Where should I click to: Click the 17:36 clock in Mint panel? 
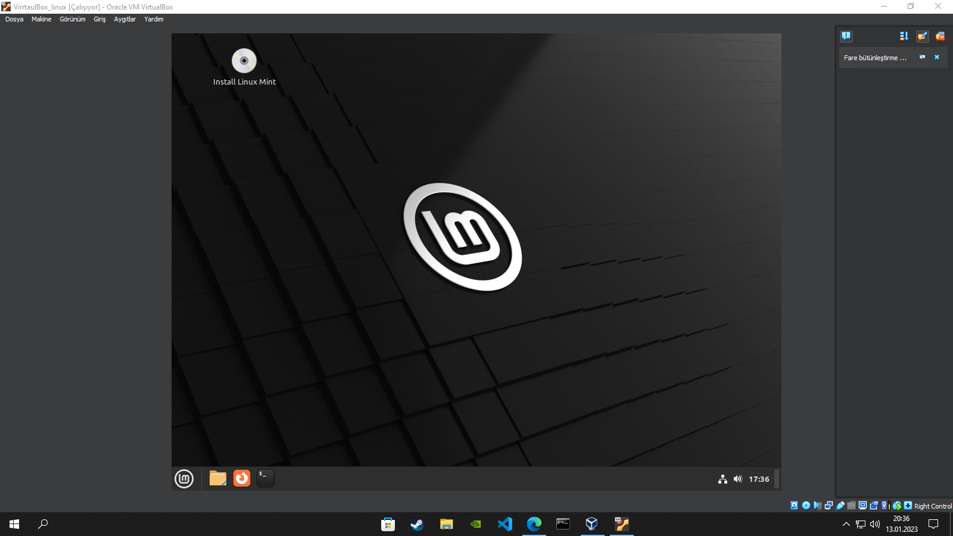759,479
